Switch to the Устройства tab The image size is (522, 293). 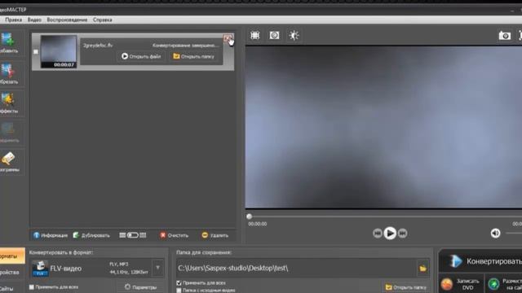12,273
